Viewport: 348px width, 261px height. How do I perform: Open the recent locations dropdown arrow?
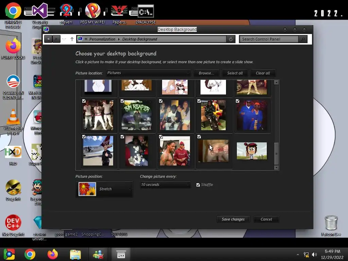pyautogui.click(x=64, y=39)
